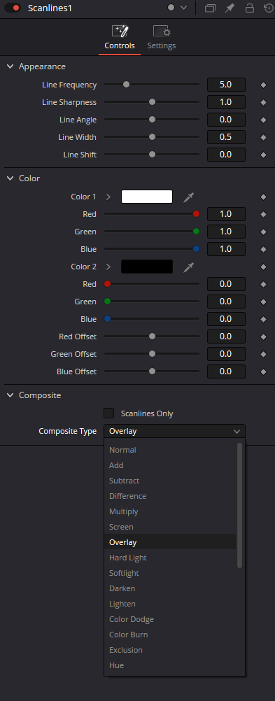Select Hard Light composite type
Image resolution: width=275 pixels, height=701 pixels.
(x=170, y=558)
